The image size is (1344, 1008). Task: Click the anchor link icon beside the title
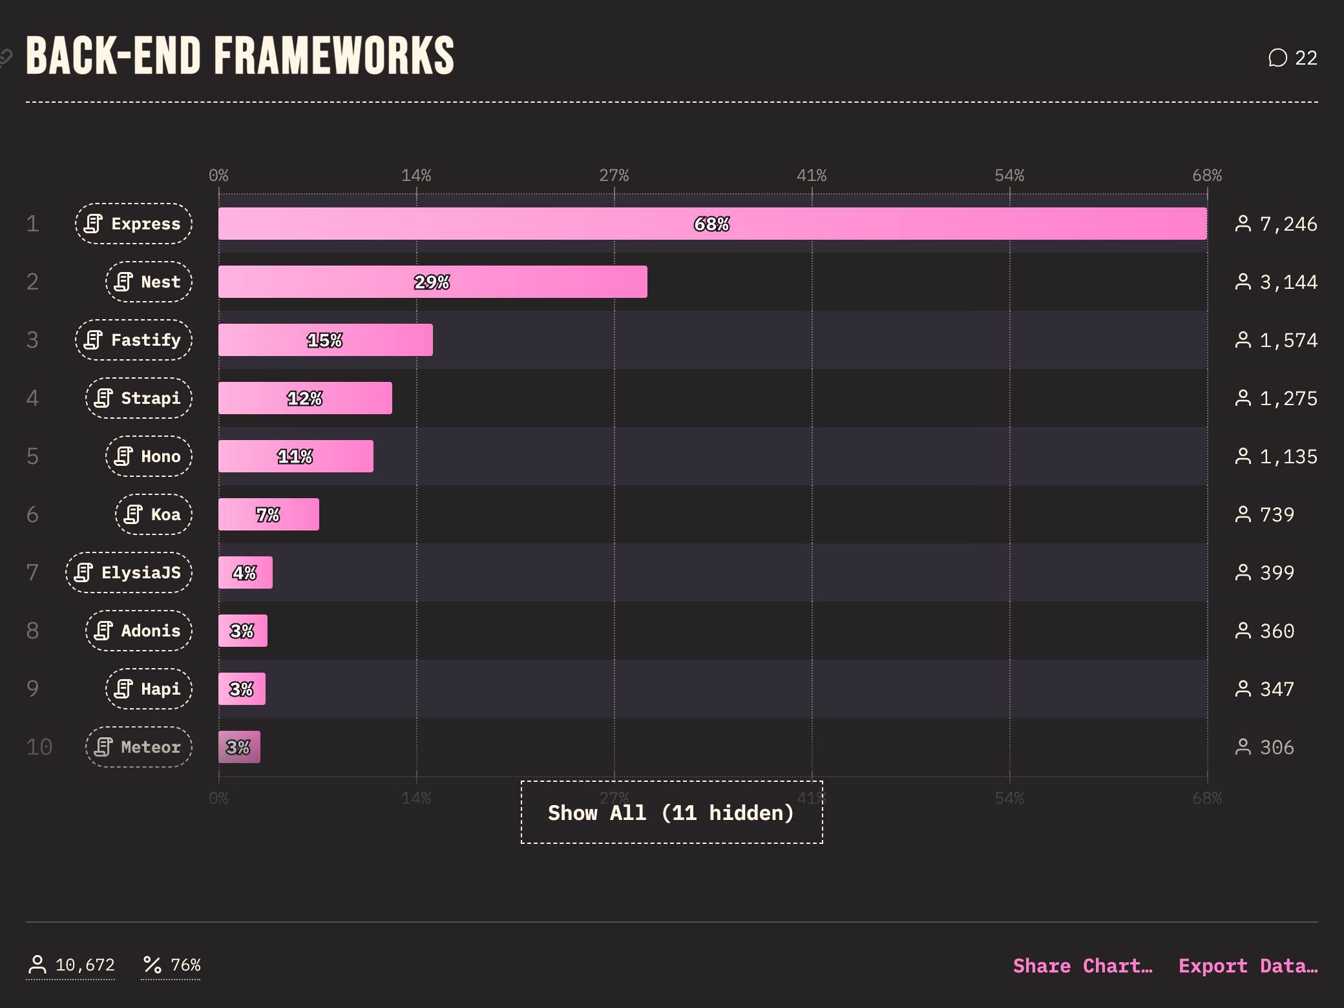click(5, 58)
